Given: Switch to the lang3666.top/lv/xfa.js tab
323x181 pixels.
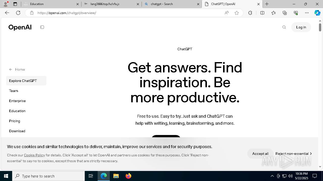Looking at the screenshot, I should 111,4.
